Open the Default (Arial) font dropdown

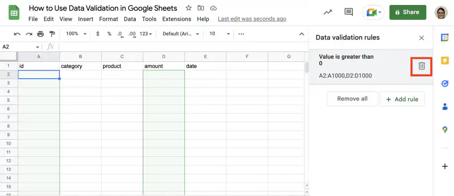click(x=181, y=34)
